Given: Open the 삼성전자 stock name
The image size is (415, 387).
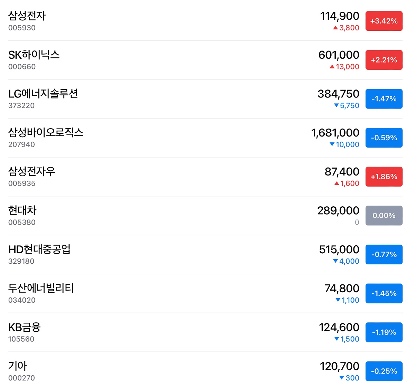Looking at the screenshot, I should tap(27, 16).
